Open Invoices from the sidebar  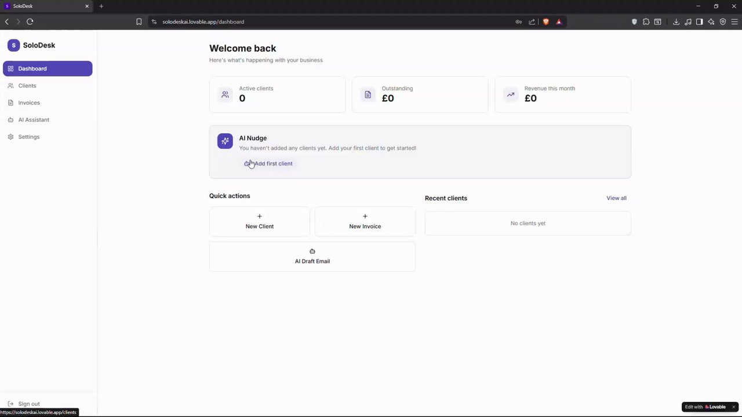point(48,103)
